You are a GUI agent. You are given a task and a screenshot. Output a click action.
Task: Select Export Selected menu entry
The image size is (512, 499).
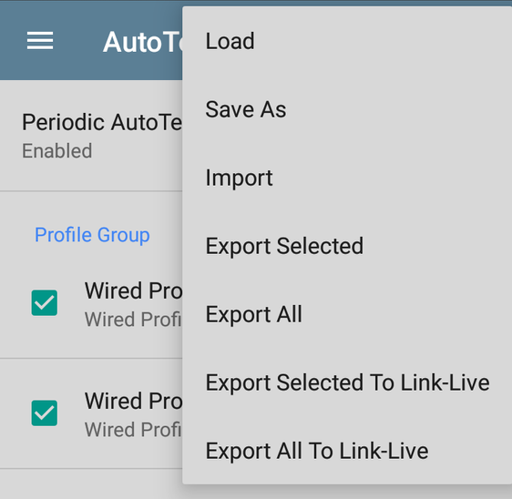point(347,246)
